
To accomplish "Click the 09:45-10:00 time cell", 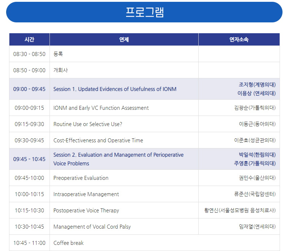I will click(29, 178).
